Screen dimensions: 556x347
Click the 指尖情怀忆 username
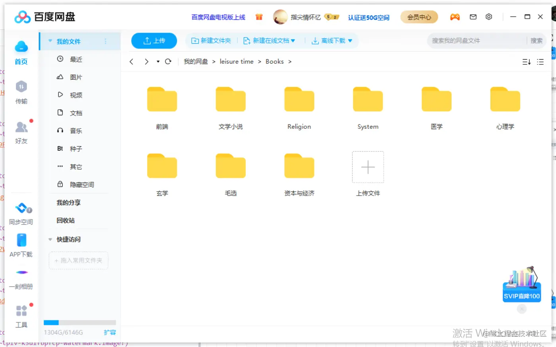click(x=306, y=17)
